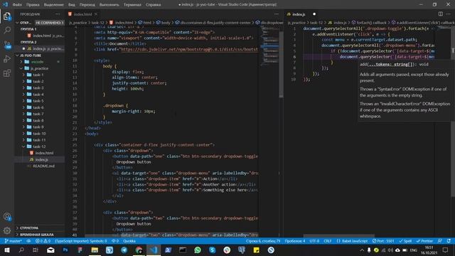Expand the ВРЕМЕННАЯ ШКАЛА timeline section

40,235
